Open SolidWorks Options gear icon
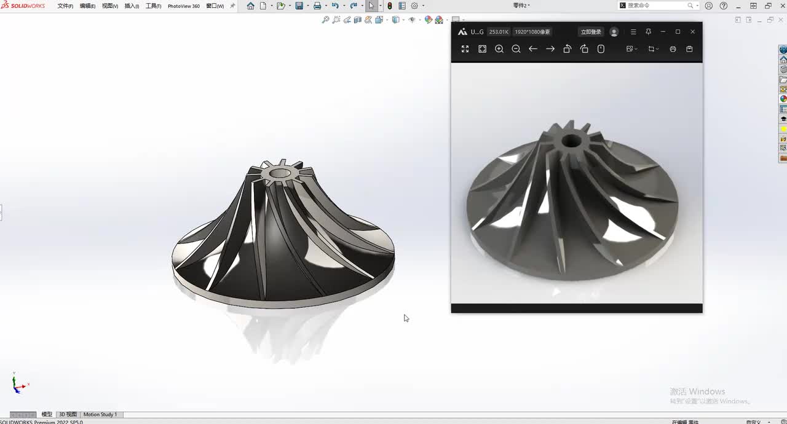 [414, 6]
